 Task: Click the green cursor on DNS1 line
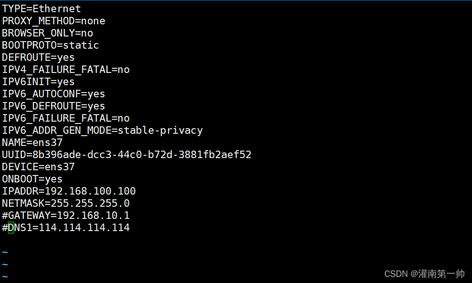tap(11, 228)
